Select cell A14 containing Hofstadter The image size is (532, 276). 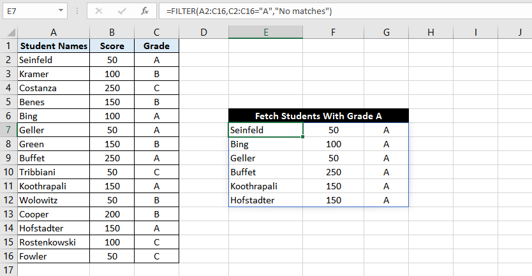[x=54, y=228]
